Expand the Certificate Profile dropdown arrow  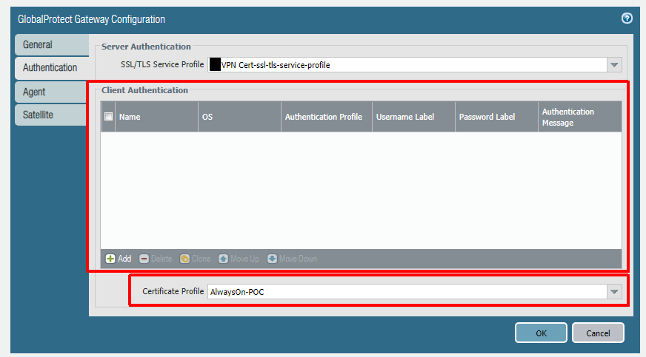click(x=614, y=292)
